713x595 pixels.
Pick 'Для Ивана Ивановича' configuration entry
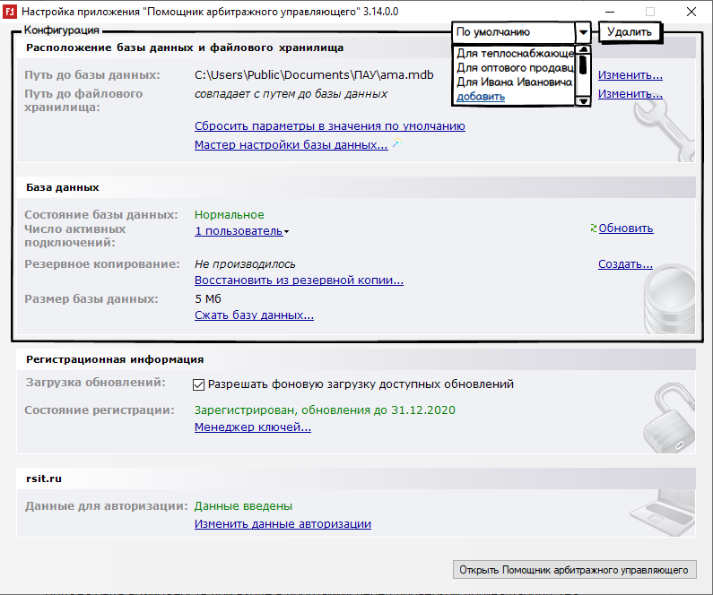[514, 82]
